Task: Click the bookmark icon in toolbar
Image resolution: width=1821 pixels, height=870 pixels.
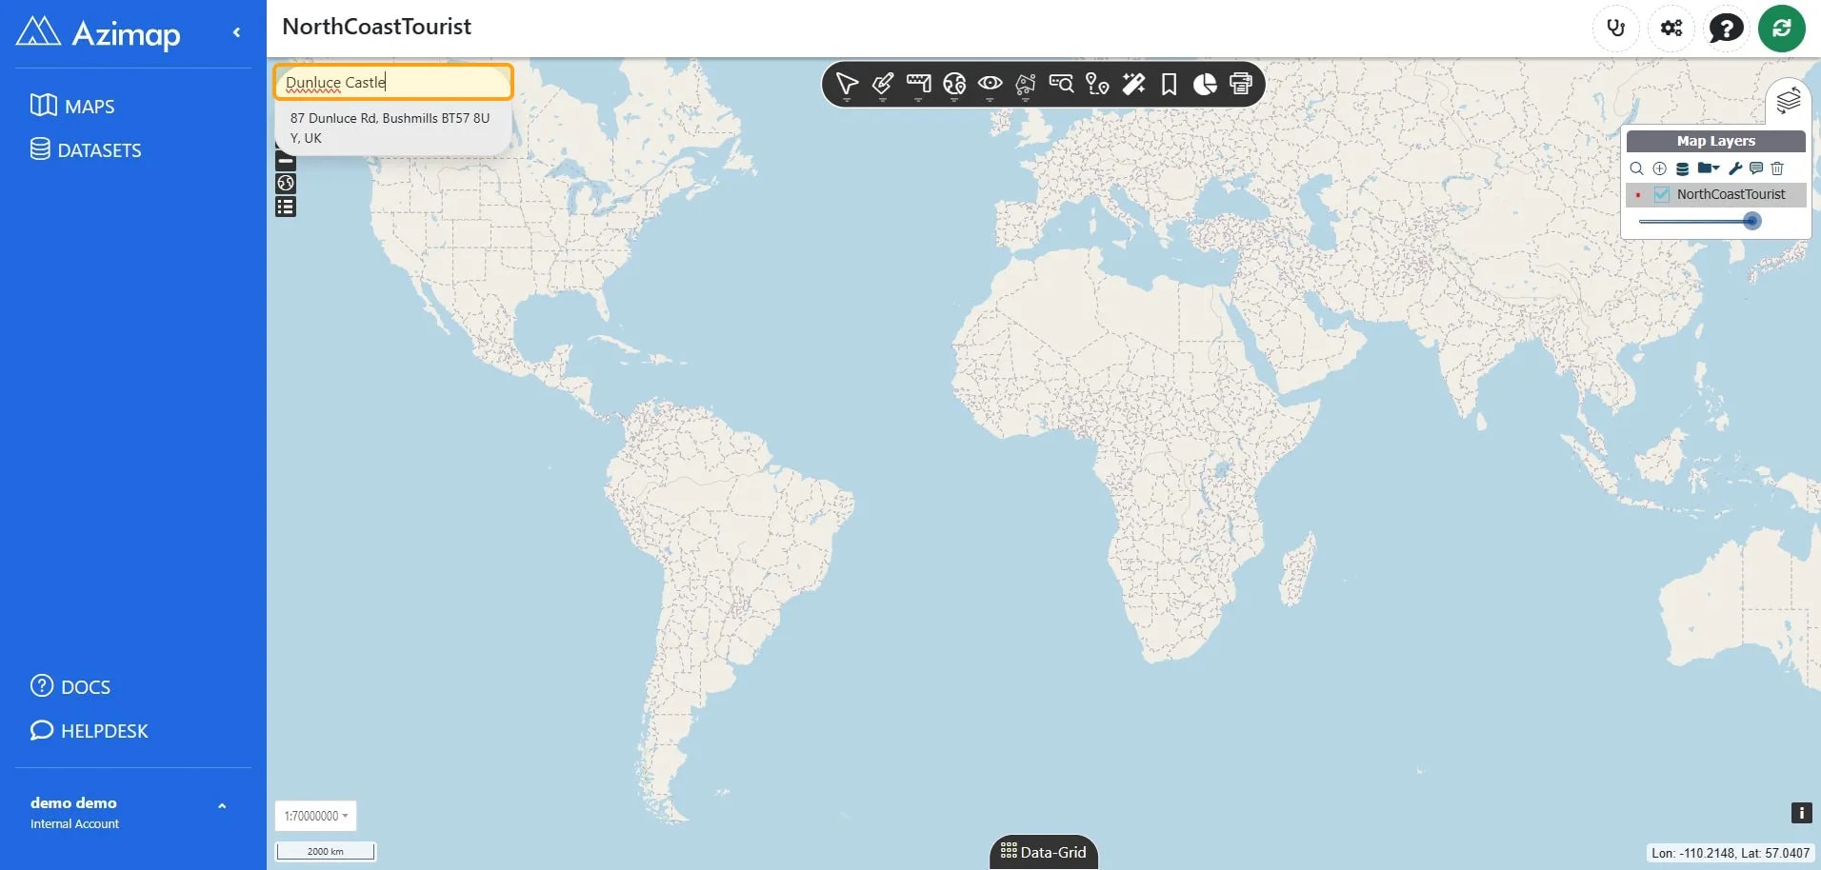Action: [x=1169, y=85]
